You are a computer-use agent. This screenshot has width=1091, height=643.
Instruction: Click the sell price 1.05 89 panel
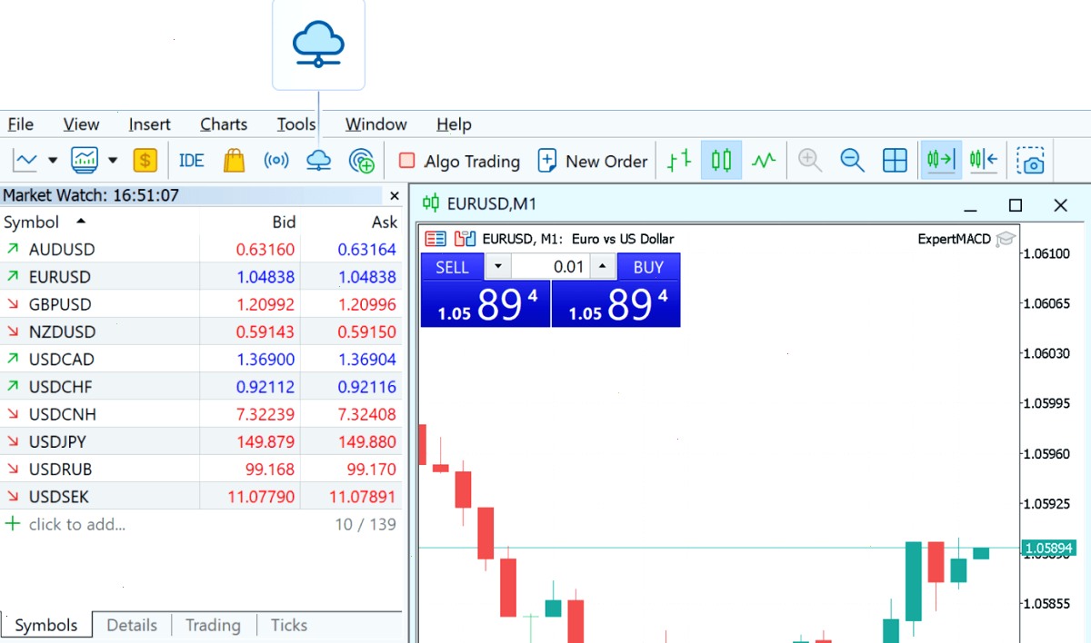pos(485,303)
